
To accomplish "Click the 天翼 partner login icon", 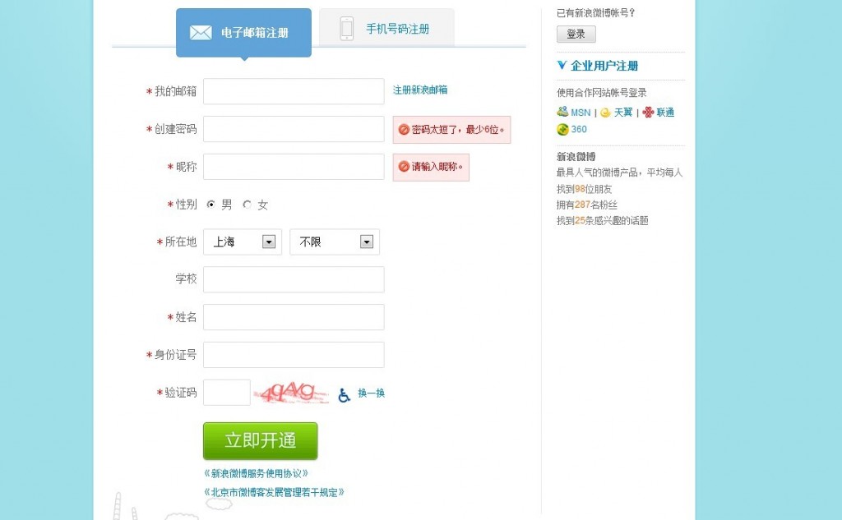I will [606, 113].
